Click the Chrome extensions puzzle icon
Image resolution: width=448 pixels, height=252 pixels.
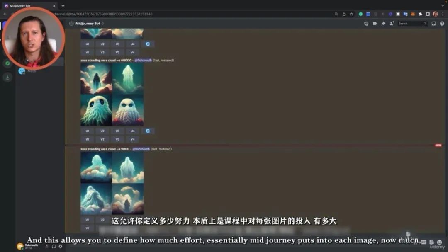pyautogui.click(x=420, y=14)
